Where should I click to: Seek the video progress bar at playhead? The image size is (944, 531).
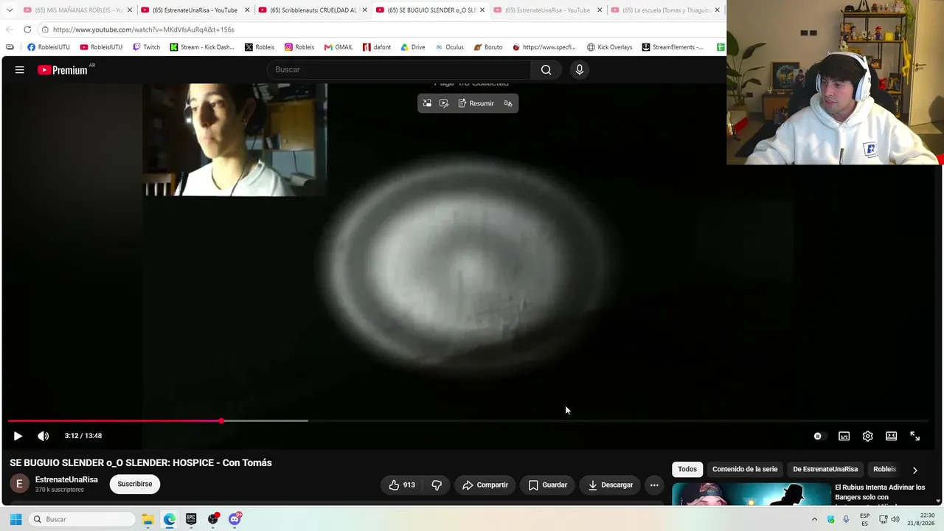pyautogui.click(x=221, y=421)
